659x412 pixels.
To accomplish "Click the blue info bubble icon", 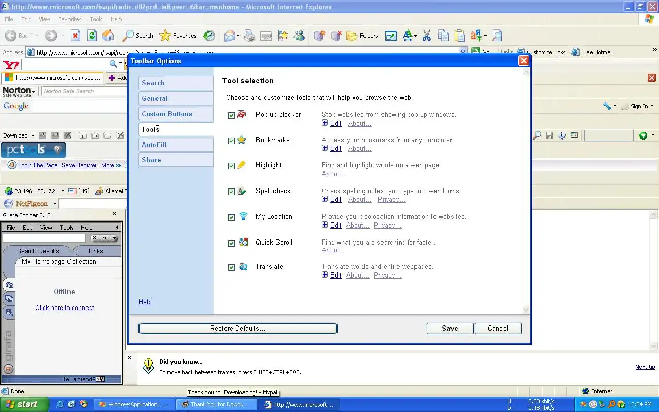I will coord(562,135).
